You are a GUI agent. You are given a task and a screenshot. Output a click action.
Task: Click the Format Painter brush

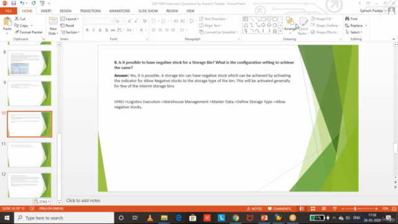coord(29,32)
